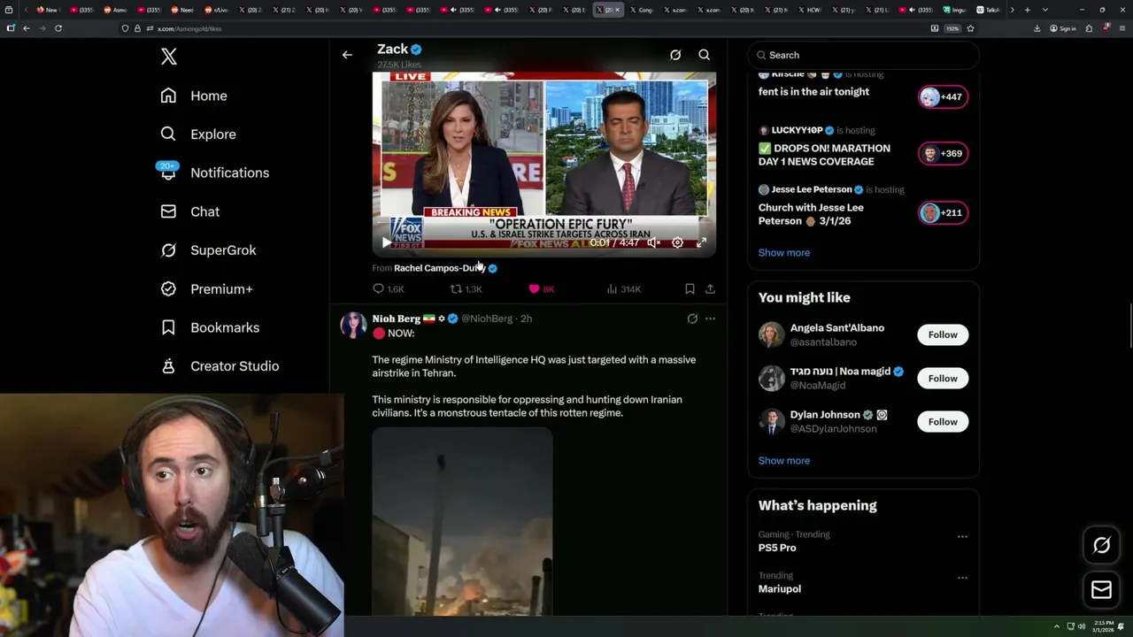Click the +211 listeners badge
Viewport: 1133px width, 637px height.
pos(944,213)
